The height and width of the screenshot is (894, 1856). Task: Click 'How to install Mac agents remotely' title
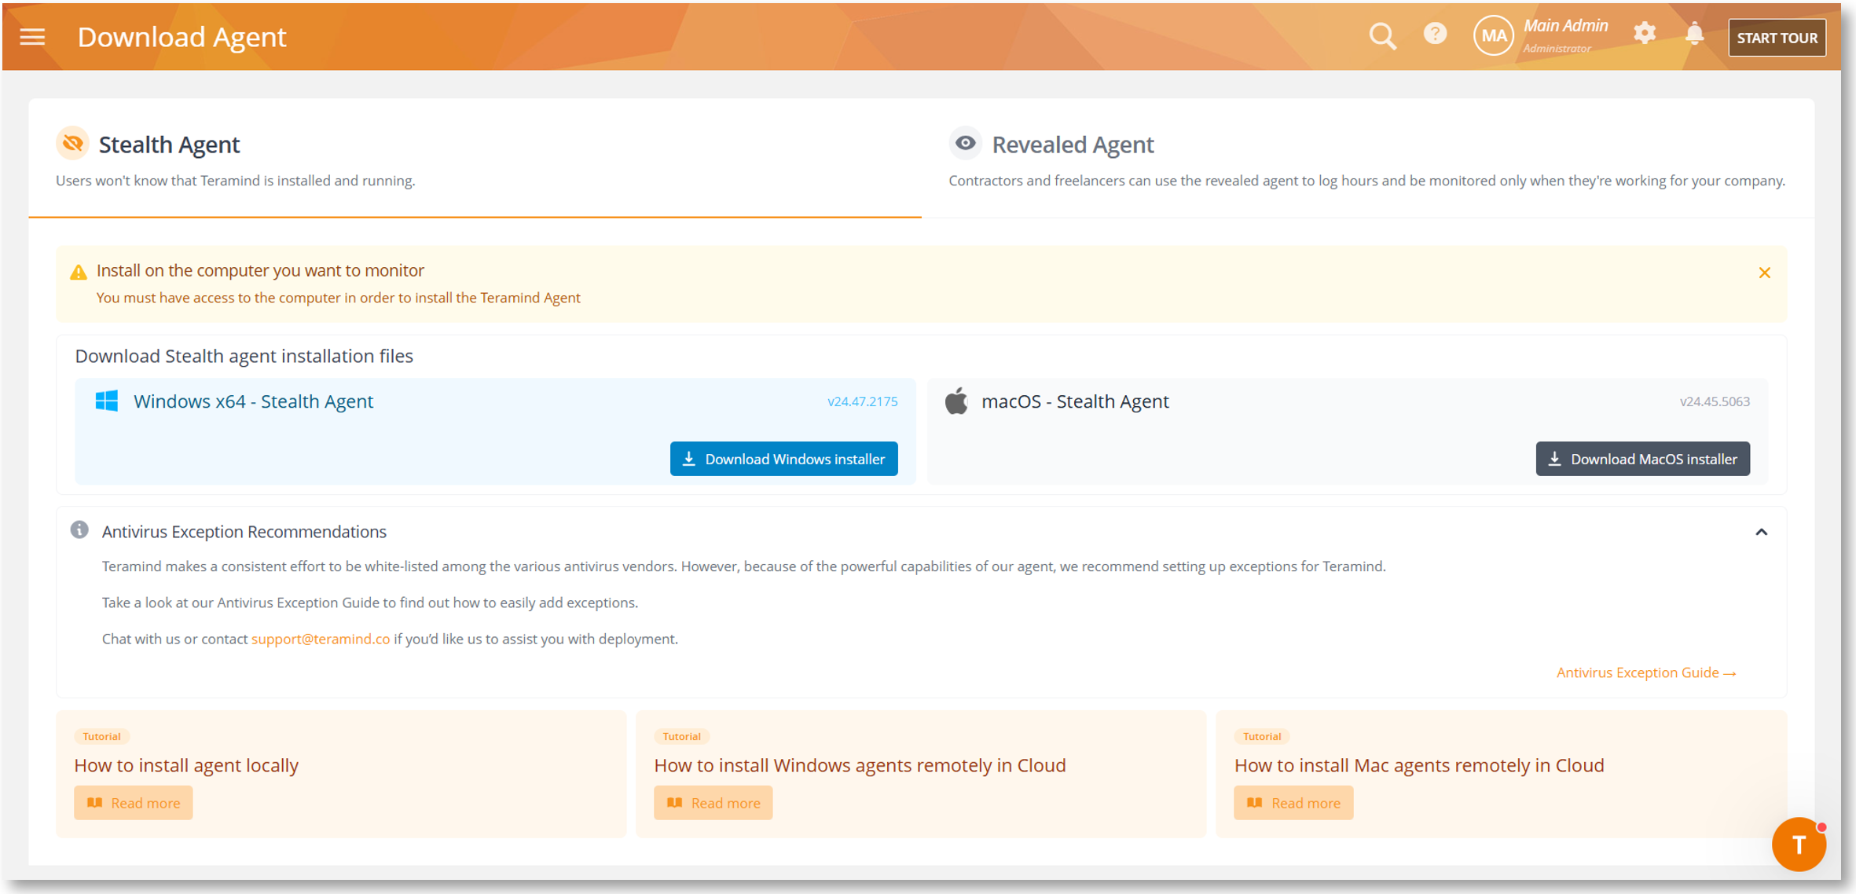pos(1419,765)
